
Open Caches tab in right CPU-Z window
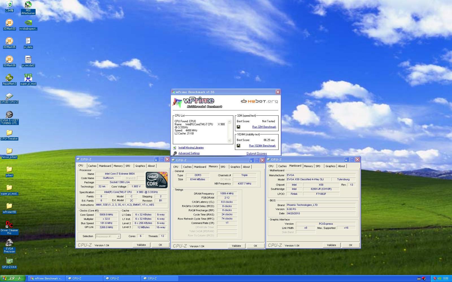pos(282,166)
